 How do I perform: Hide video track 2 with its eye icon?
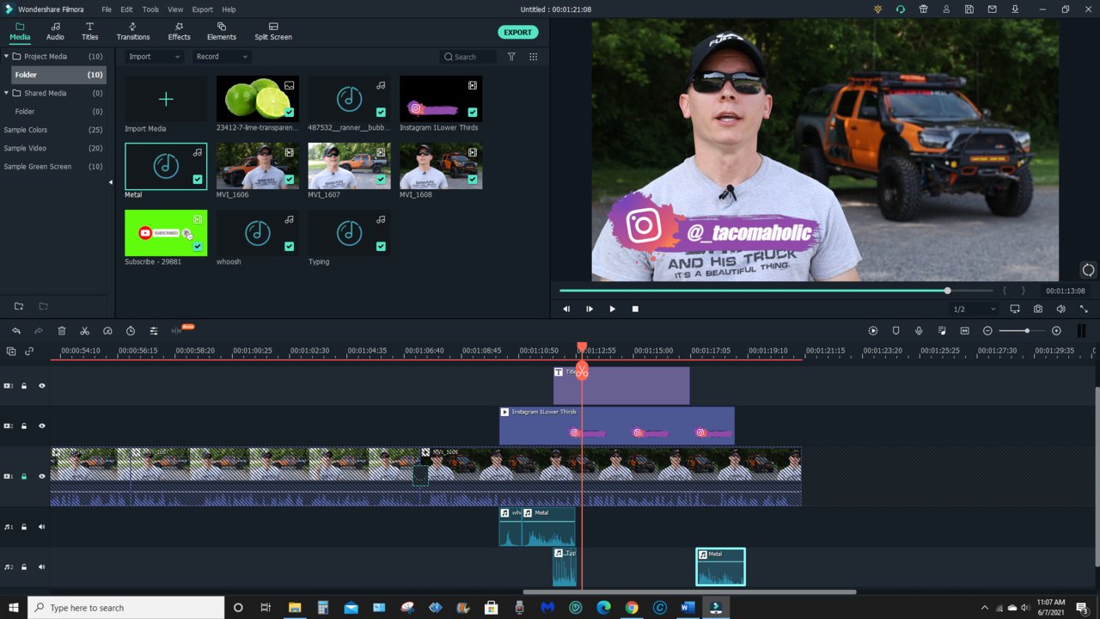click(x=41, y=426)
